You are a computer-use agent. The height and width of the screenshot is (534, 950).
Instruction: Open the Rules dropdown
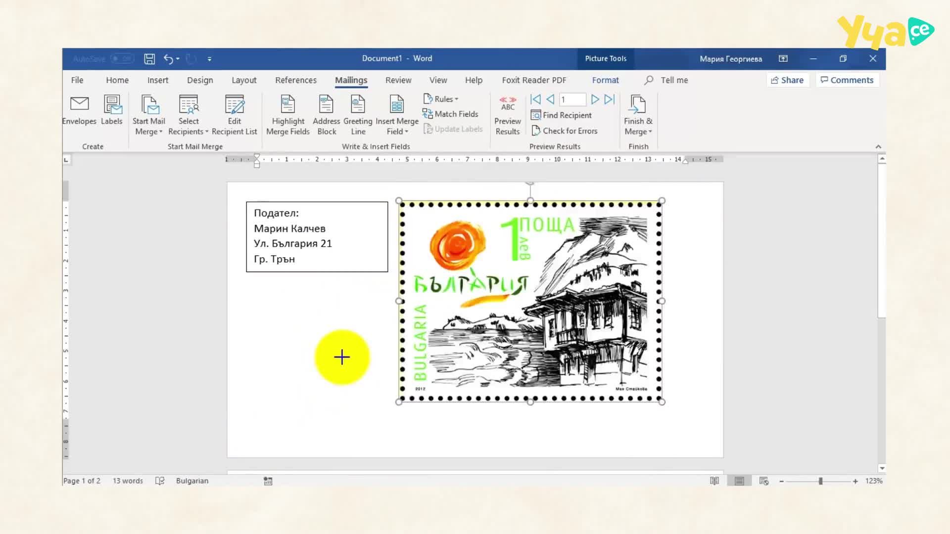441,99
